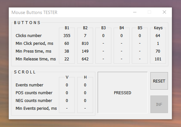Click the SCROLL group title

[x=25, y=72]
